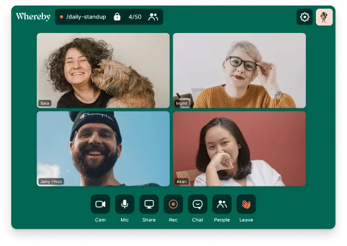The width and height of the screenshot is (347, 246).
Task: Click the Share text label
Action: coord(149,220)
